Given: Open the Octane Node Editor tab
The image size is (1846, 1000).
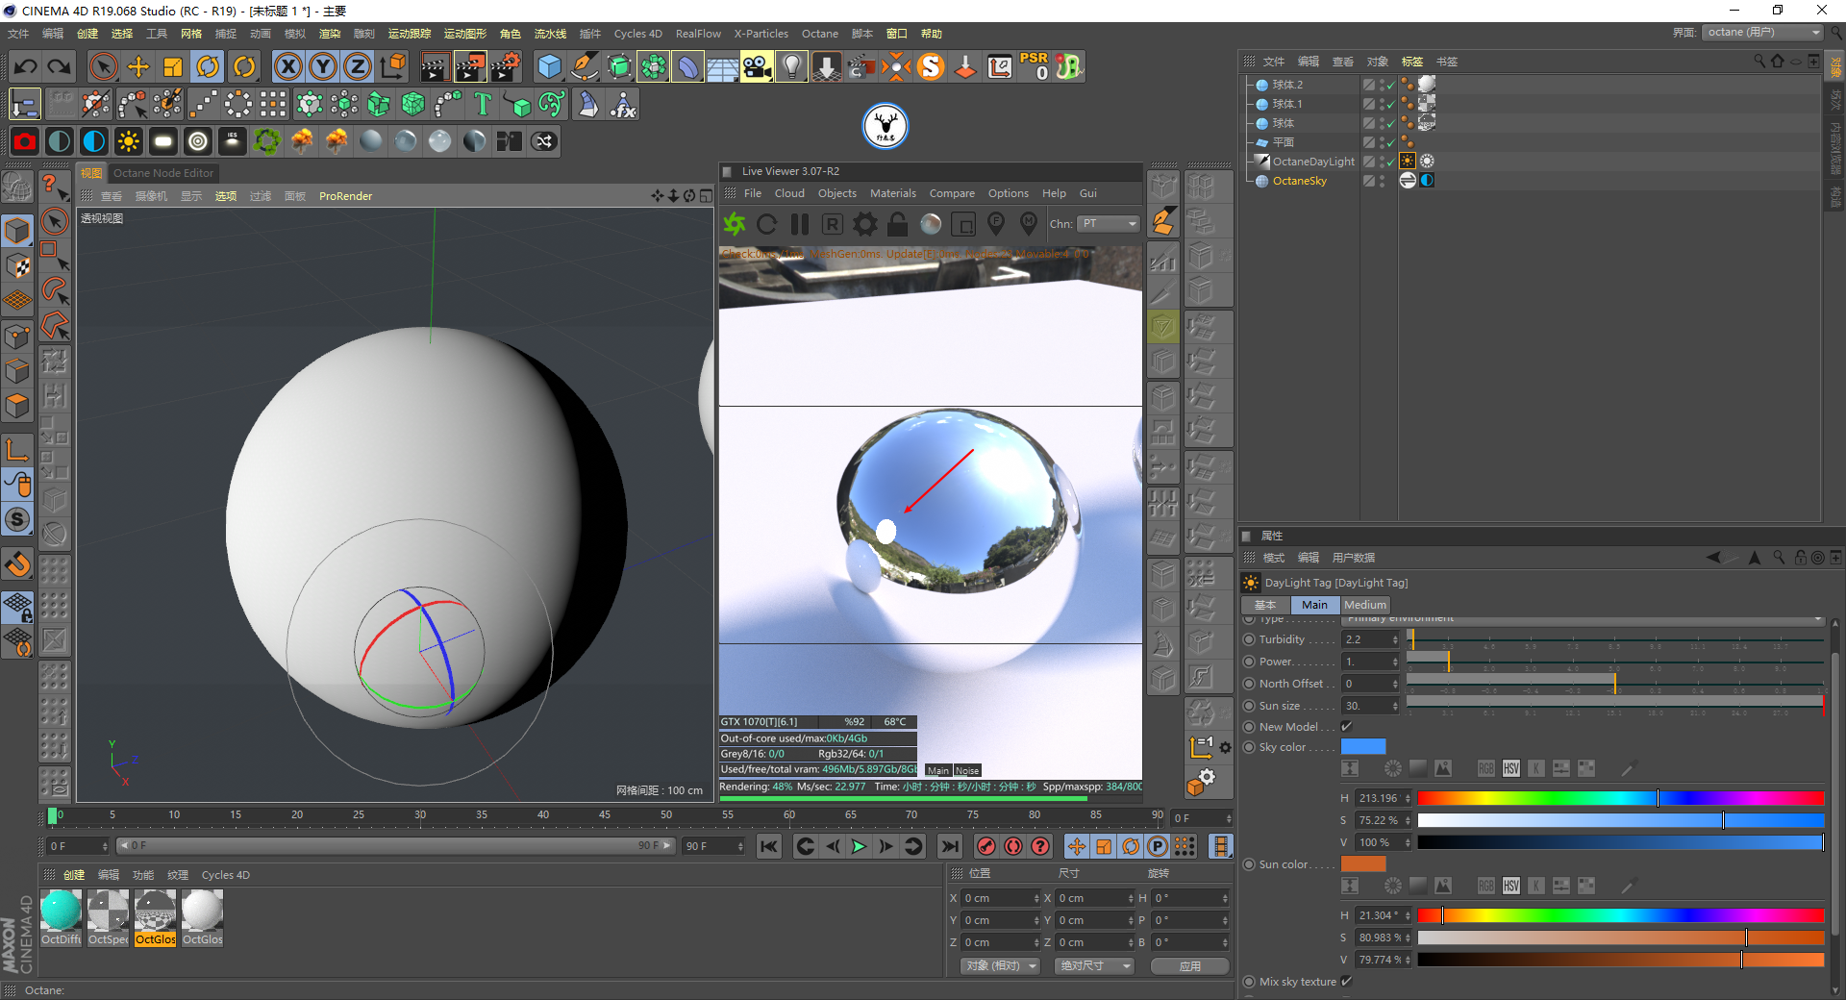Looking at the screenshot, I should (163, 173).
